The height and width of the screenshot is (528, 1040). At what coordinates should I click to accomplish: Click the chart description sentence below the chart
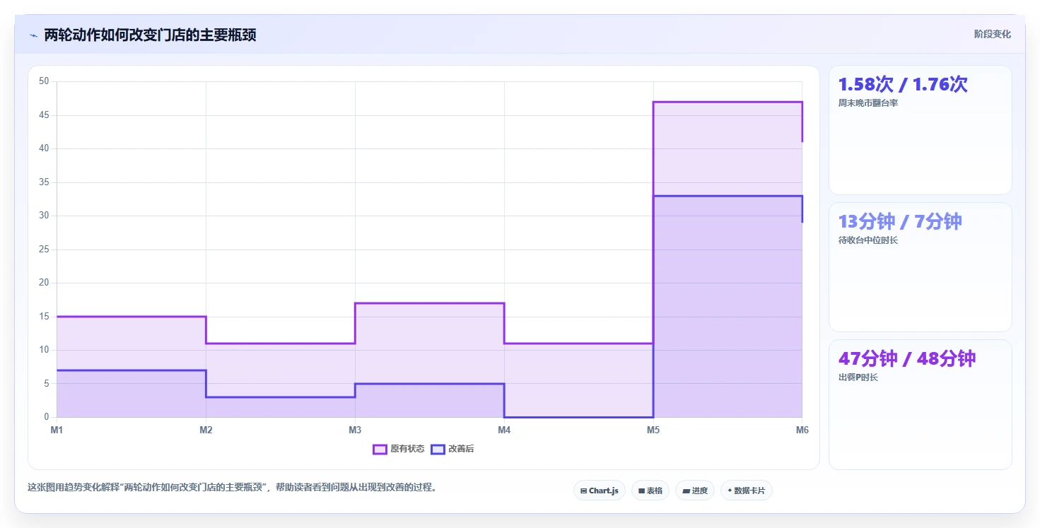pyautogui.click(x=232, y=487)
